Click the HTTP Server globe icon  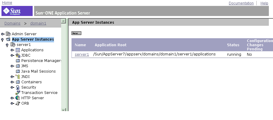[18, 98]
